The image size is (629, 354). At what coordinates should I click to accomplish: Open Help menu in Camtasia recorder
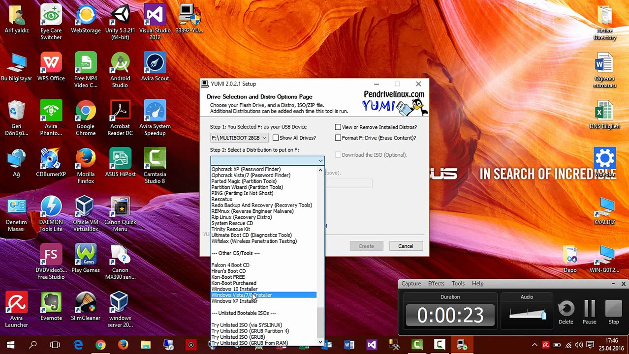(477, 284)
